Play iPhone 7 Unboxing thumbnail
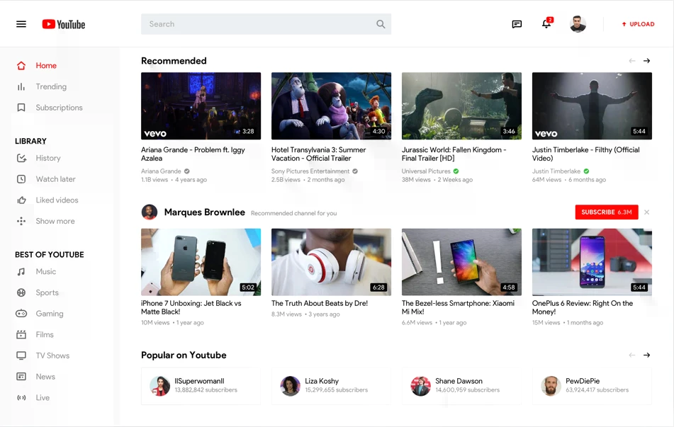This screenshot has height=427, width=674. tap(201, 262)
